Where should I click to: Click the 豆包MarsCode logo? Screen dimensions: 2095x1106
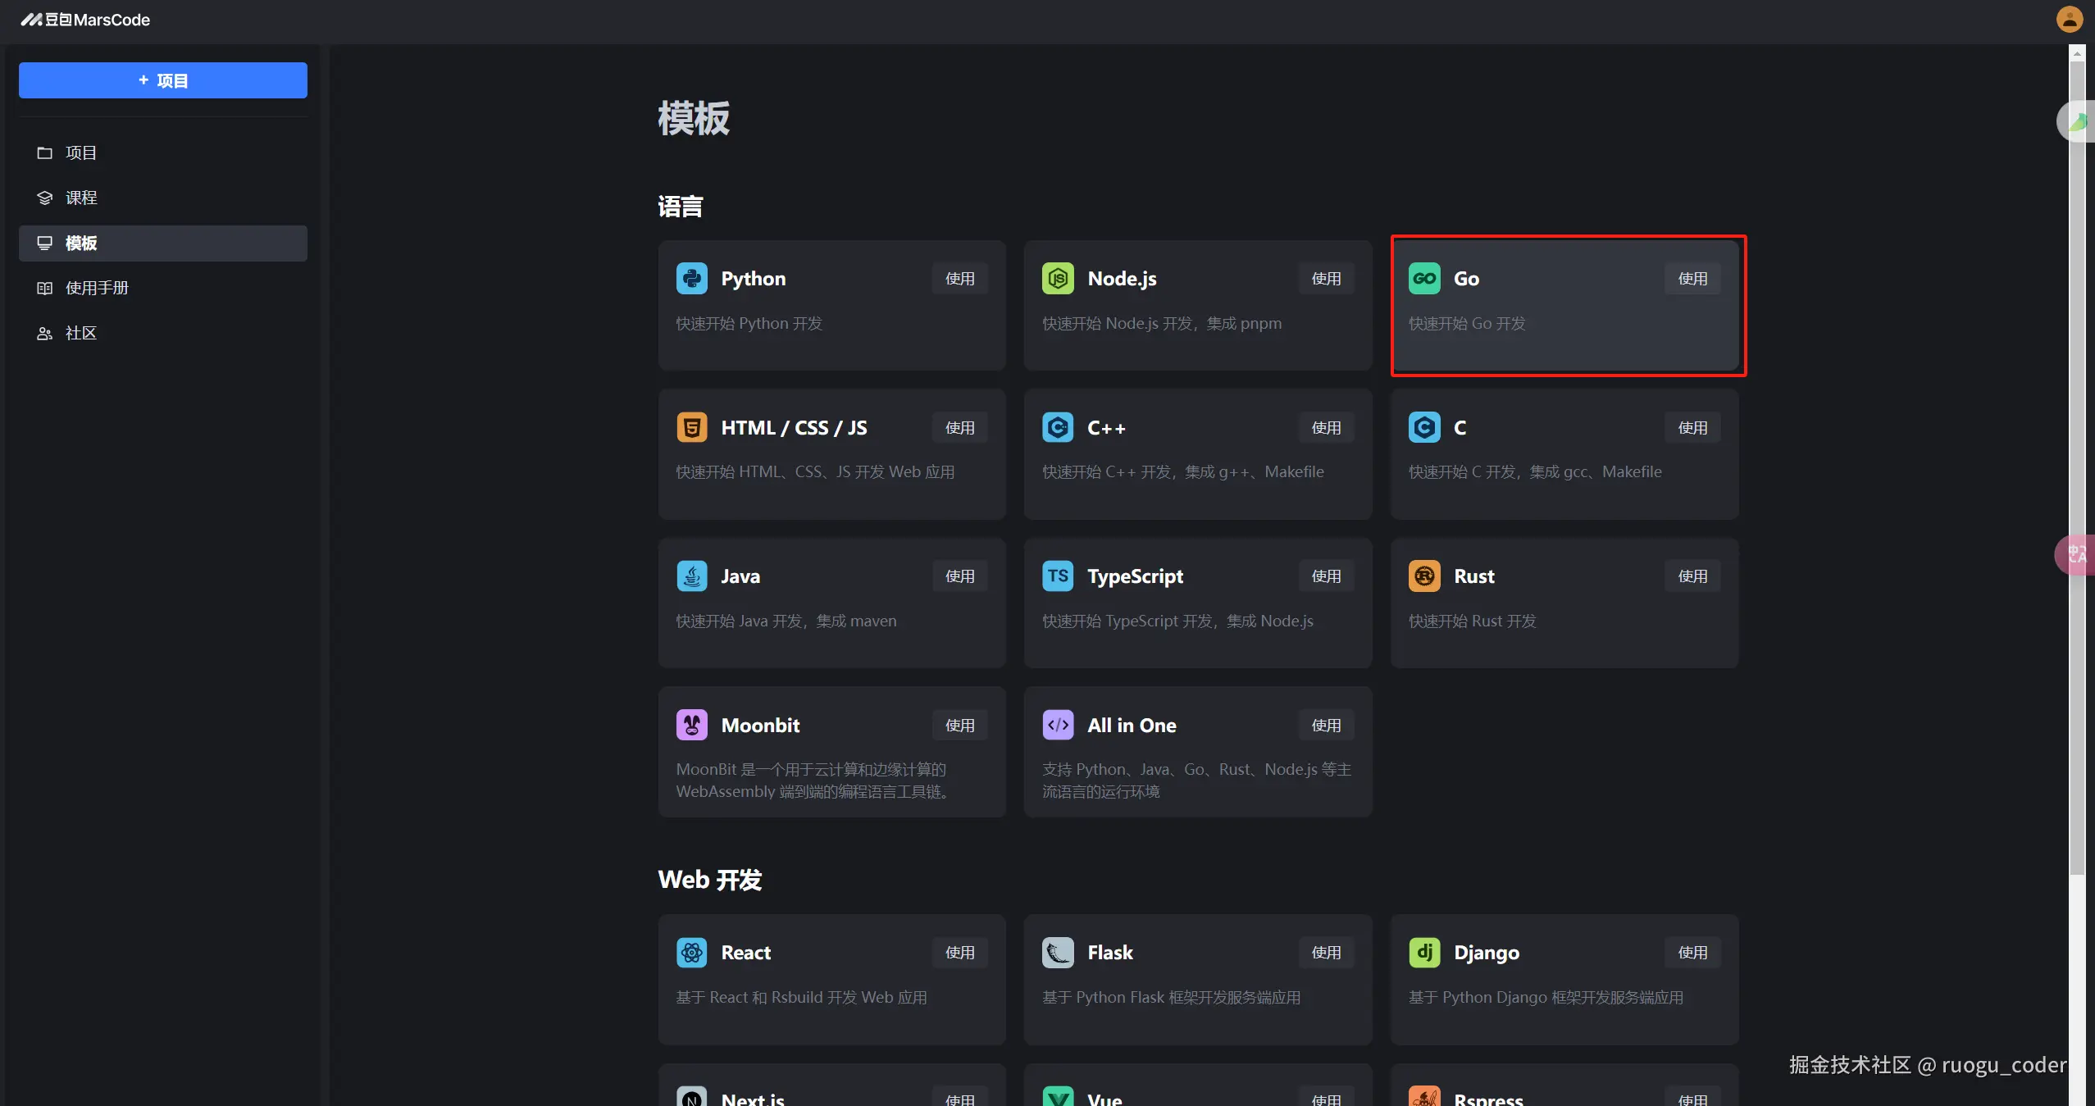85,20
